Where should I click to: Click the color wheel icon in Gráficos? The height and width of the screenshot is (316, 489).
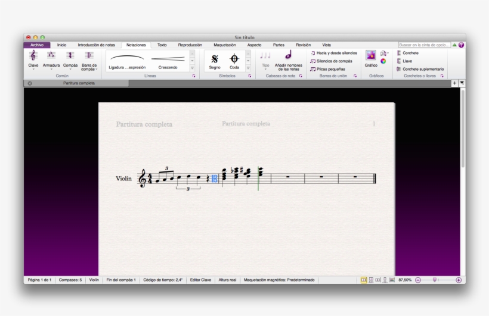[383, 61]
